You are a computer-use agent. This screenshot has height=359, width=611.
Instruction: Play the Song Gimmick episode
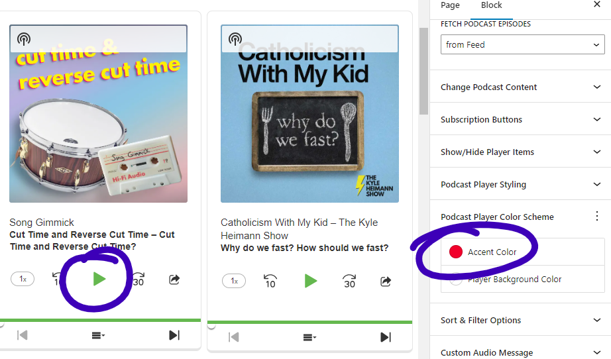coord(99,279)
